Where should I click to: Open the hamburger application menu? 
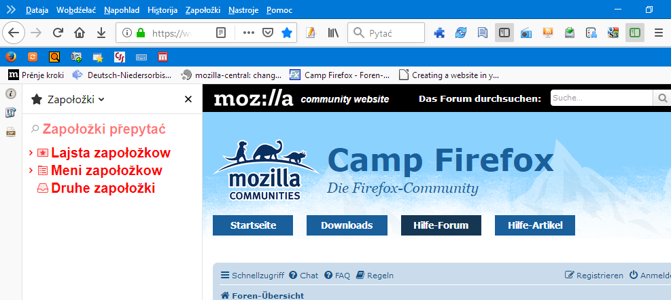[659, 33]
